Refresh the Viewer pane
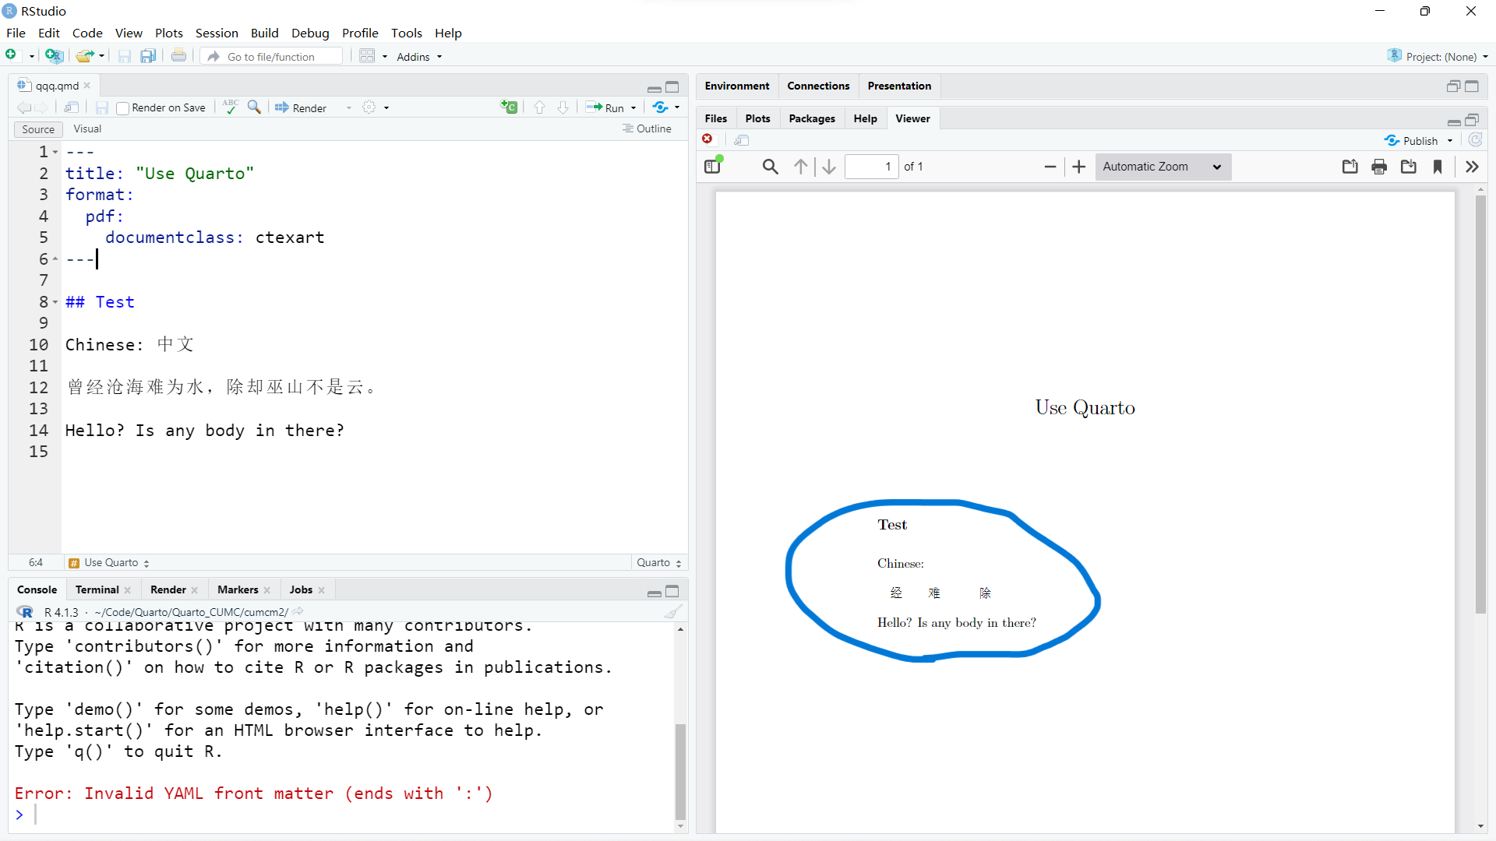 [x=1476, y=140]
